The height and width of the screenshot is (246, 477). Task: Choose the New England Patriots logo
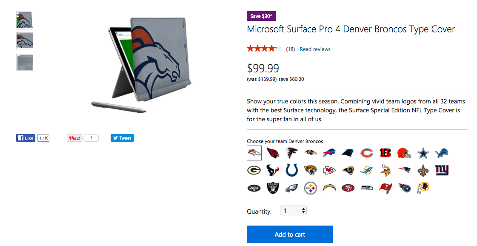pyautogui.click(x=404, y=170)
